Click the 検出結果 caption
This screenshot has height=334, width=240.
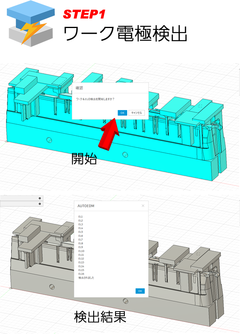[100, 317]
